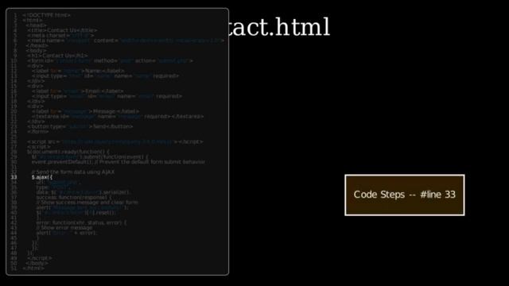Click the '<!DOCTYPE html>' first code line
This screenshot has height=286, width=509.
pos(46,15)
